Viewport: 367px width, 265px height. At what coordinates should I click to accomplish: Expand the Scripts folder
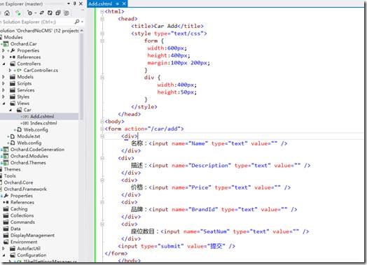click(4, 83)
